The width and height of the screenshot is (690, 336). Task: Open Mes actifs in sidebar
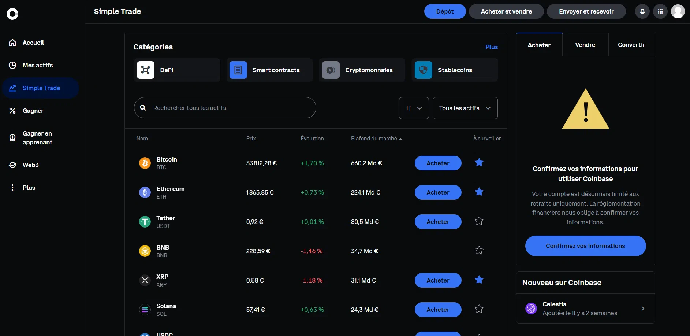tap(40, 65)
